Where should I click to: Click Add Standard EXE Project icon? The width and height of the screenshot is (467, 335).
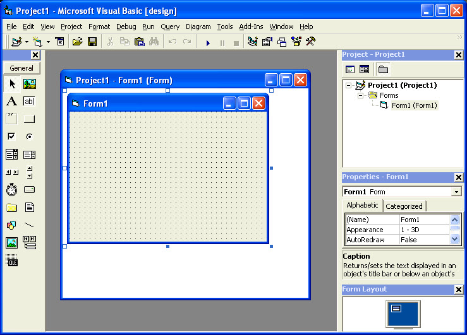coord(16,42)
